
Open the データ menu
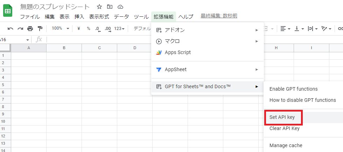pos(121,16)
